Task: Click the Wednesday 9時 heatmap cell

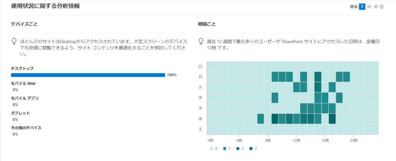Action: pos(275,97)
